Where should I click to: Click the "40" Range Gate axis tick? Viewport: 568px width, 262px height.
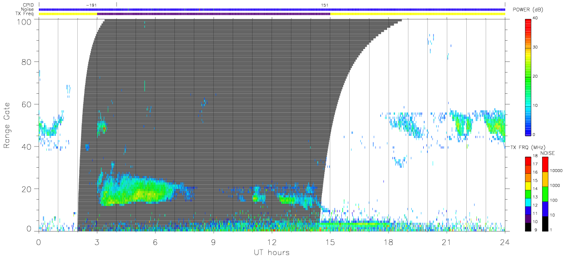pos(27,146)
